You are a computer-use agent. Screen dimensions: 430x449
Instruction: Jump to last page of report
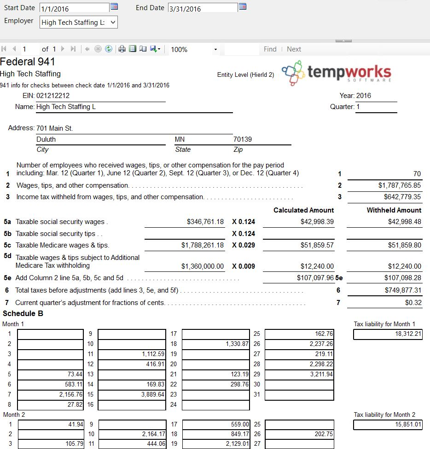pyautogui.click(x=73, y=49)
